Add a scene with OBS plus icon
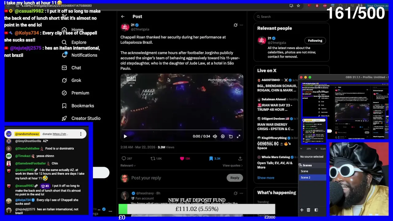This screenshot has height=221, width=393. tap(302, 210)
